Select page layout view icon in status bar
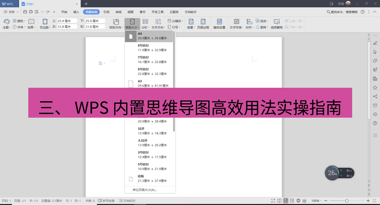380x205 pixels. coord(286,200)
